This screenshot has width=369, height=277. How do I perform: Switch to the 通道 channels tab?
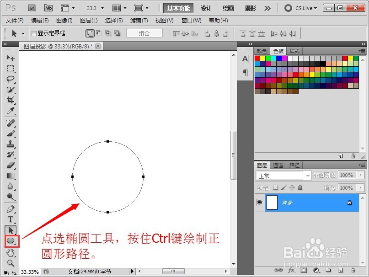[x=278, y=165]
